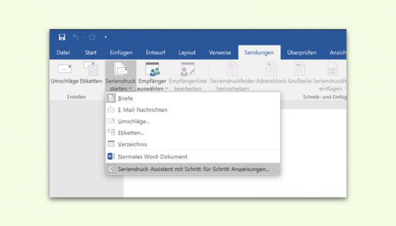
Task: Choose Briefe from the dropdown menu
Action: click(x=193, y=98)
